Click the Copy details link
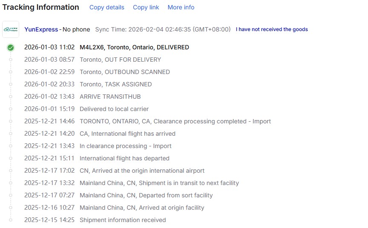This screenshot has height=228, width=368. coord(107,7)
